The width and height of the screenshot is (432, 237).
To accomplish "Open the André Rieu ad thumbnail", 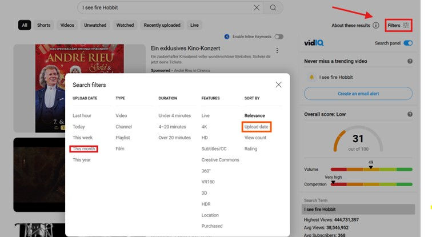I will [x=79, y=88].
